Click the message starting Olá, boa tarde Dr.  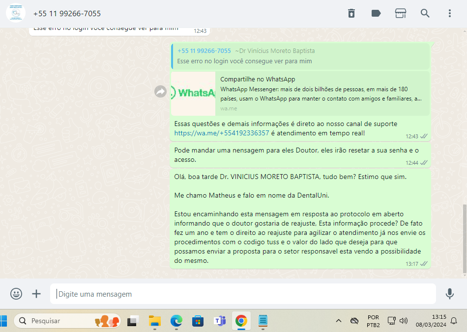[x=300, y=219]
